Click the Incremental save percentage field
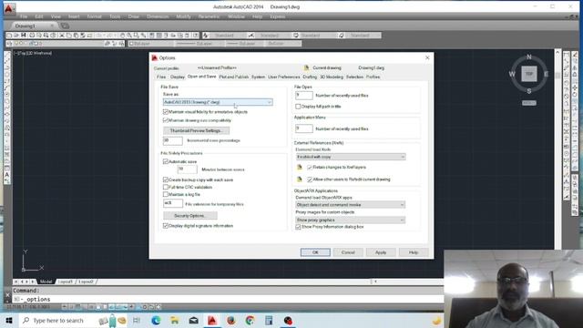 173,140
